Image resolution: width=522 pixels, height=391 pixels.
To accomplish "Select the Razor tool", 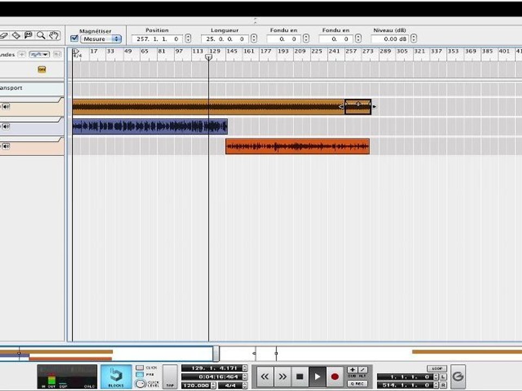I will tap(16, 35).
